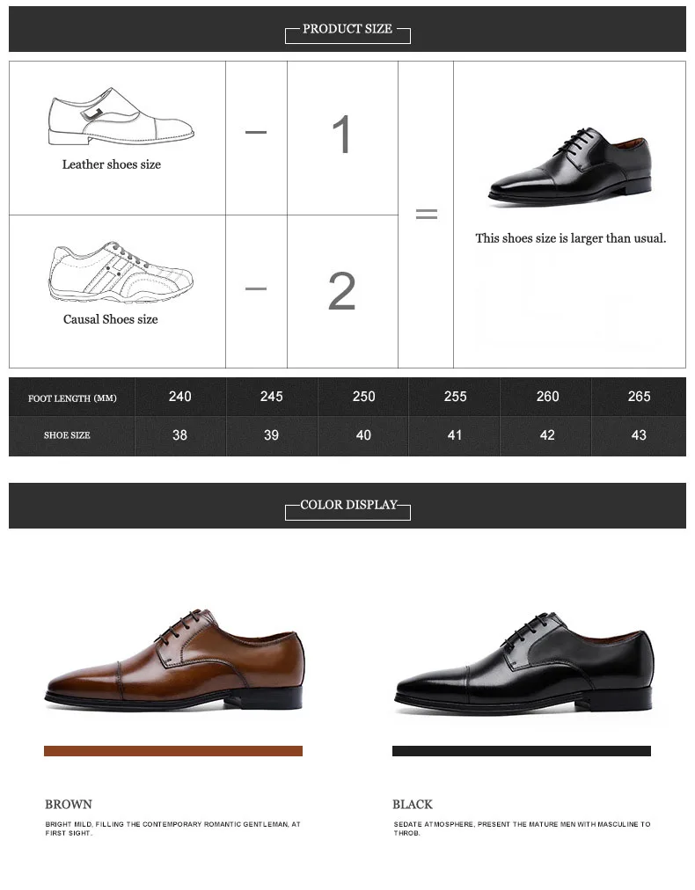
Task: Click the BLACK color name label
Action: pos(413,805)
